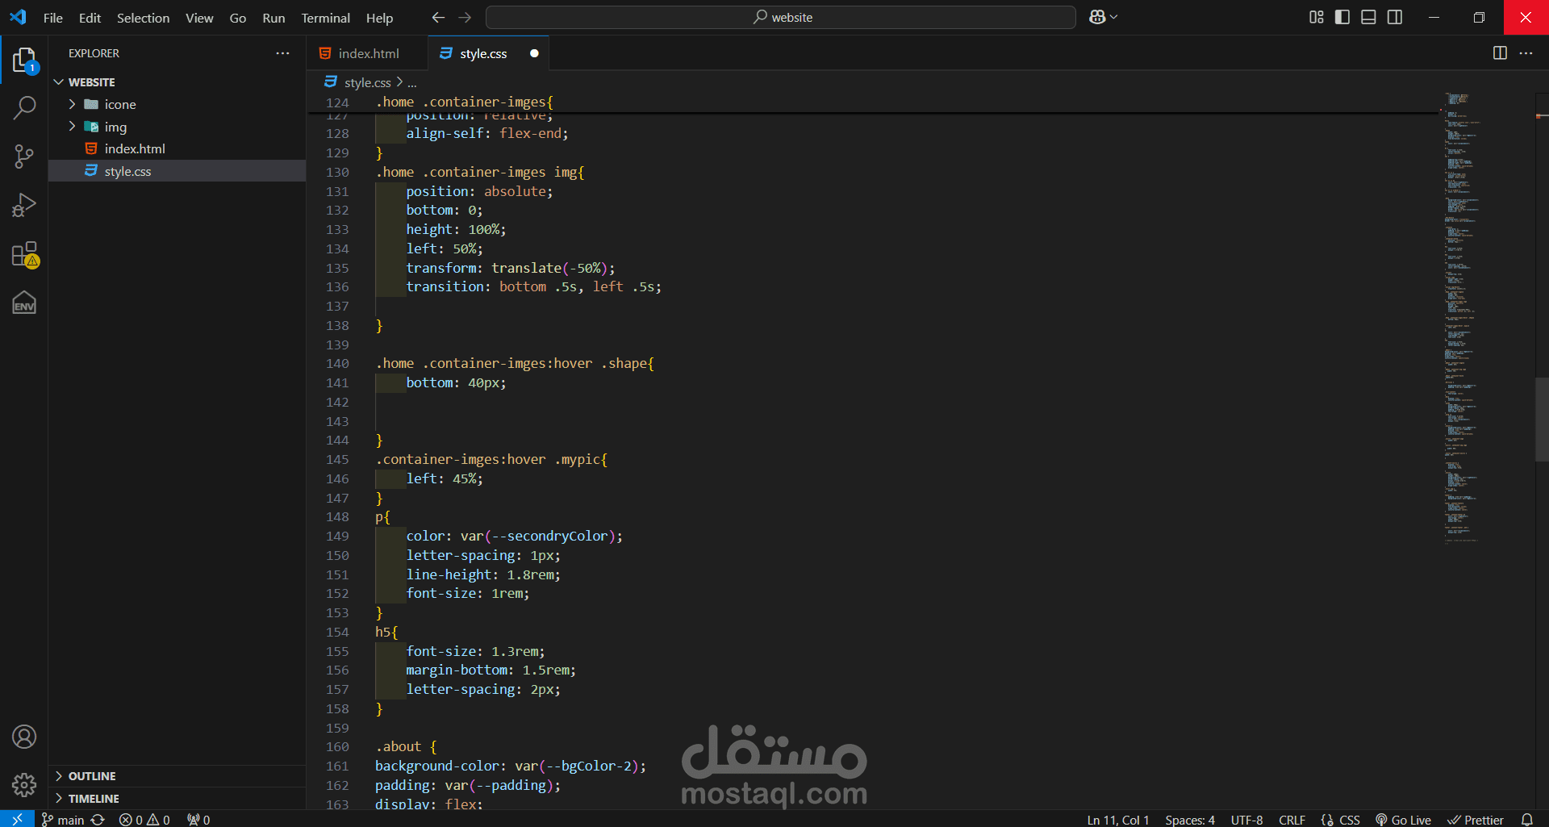Click line number 148
The image size is (1549, 827).
click(x=337, y=517)
